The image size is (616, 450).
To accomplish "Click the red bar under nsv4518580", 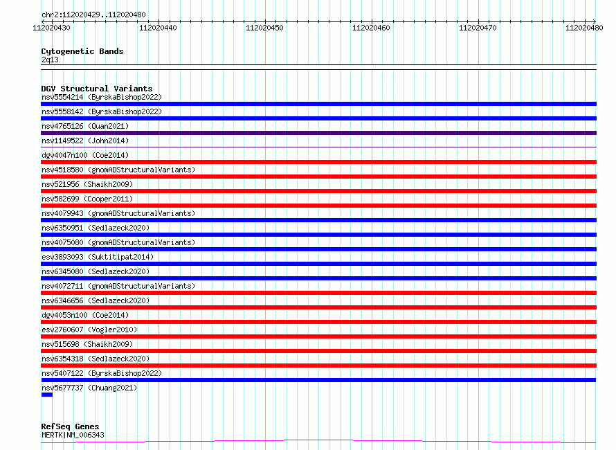I will 318,177.
